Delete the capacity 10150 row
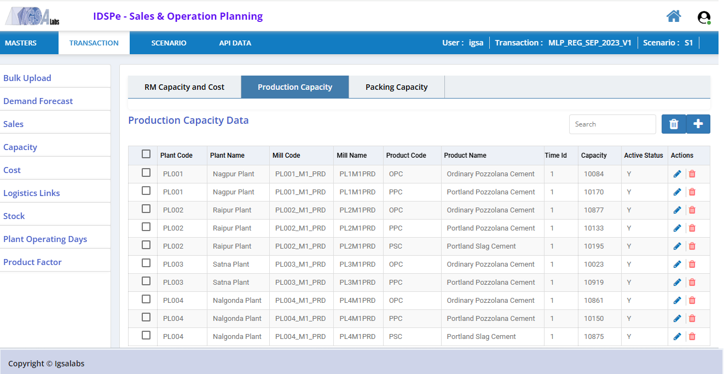 [692, 319]
